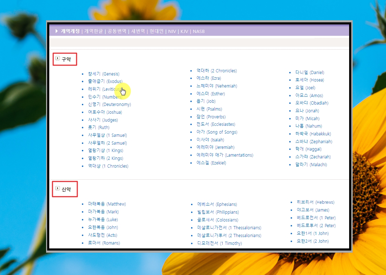Open 데살로니가전서 (1 Thessalonians)
Image resolution: width=386 pixels, height=275 pixels.
click(x=229, y=228)
